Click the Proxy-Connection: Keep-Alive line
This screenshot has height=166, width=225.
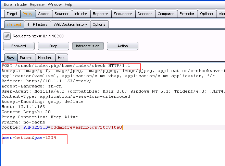coord(40,117)
